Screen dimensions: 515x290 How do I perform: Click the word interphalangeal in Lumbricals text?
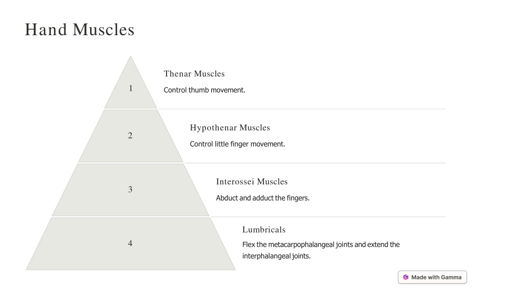click(x=267, y=256)
